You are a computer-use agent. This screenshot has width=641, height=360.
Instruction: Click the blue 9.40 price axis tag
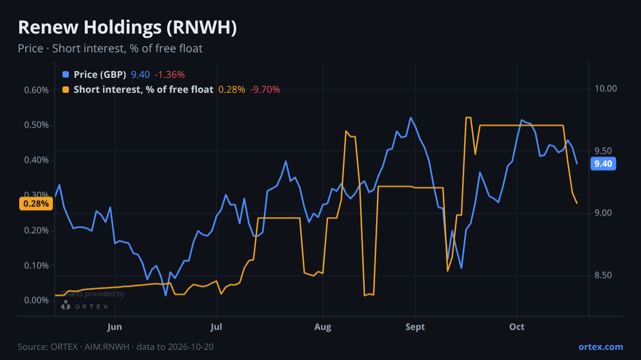[603, 164]
